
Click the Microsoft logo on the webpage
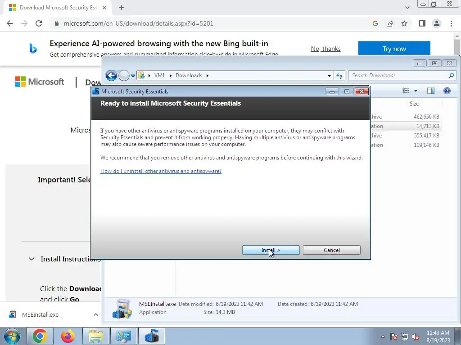pos(40,82)
